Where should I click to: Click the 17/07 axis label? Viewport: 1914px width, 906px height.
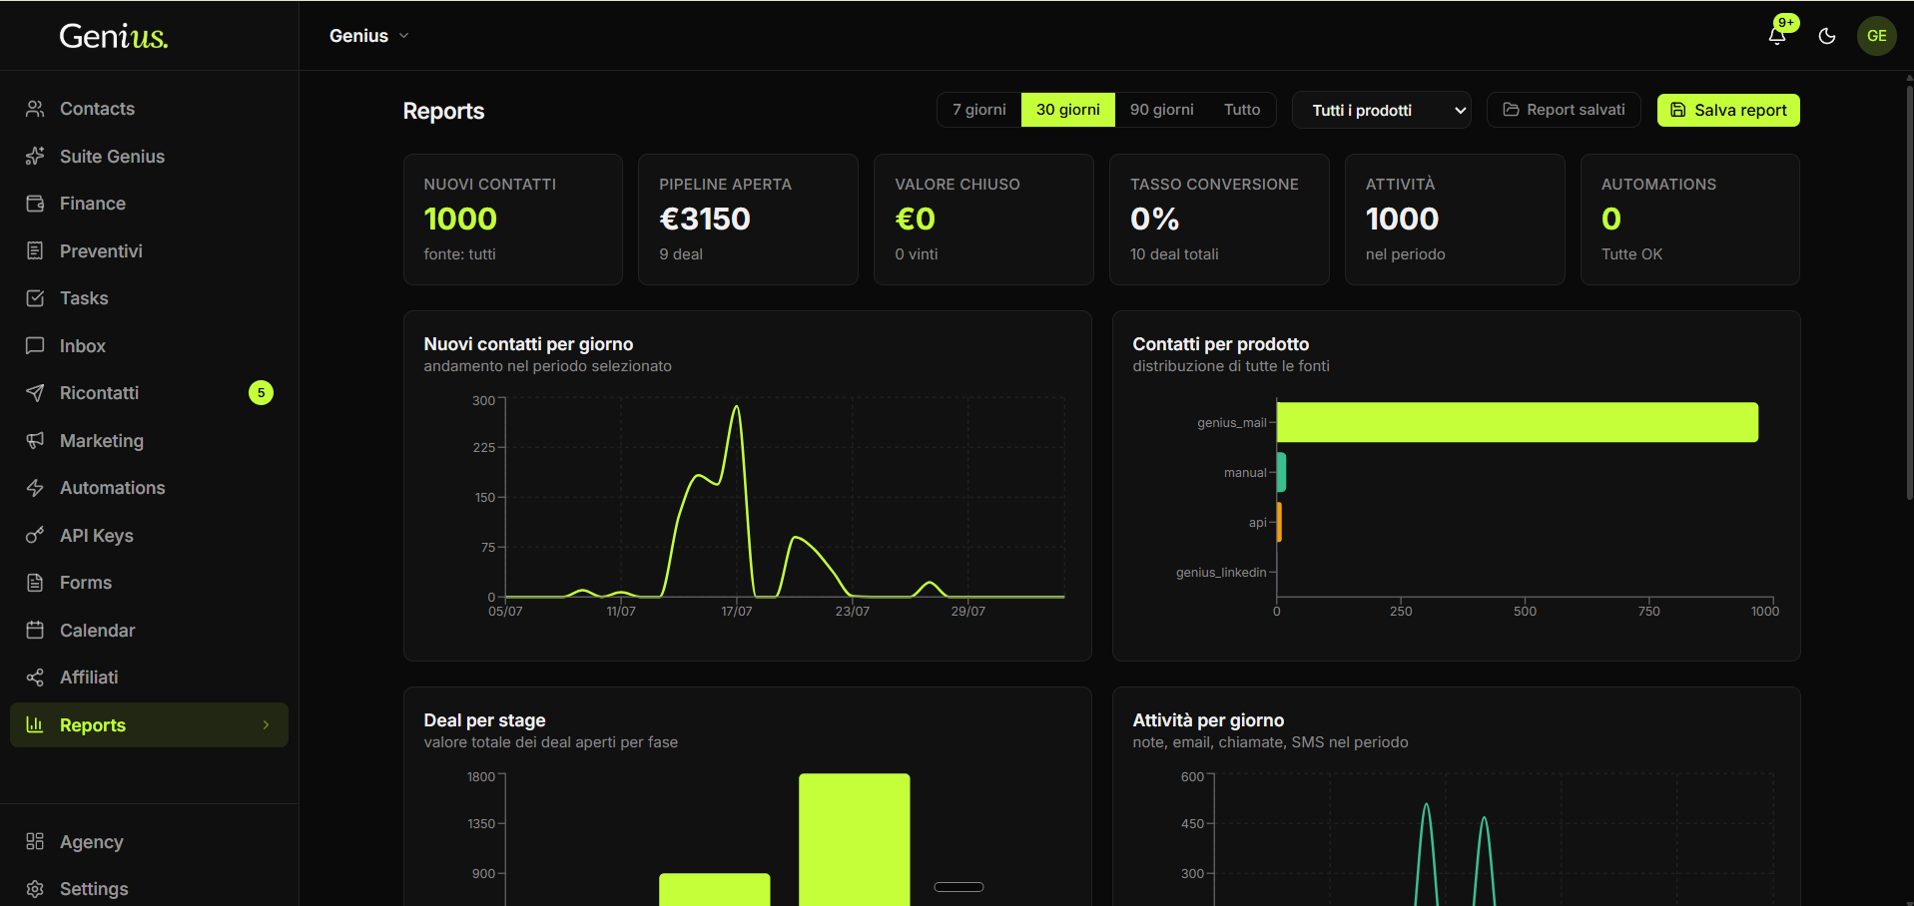click(x=737, y=611)
